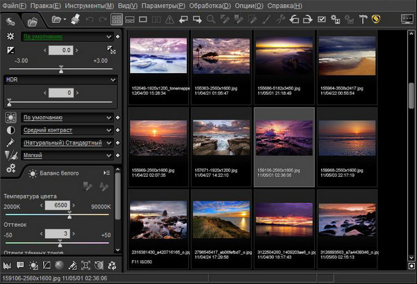Select thumbnail 155363-2560x1600.jpg

221,67
